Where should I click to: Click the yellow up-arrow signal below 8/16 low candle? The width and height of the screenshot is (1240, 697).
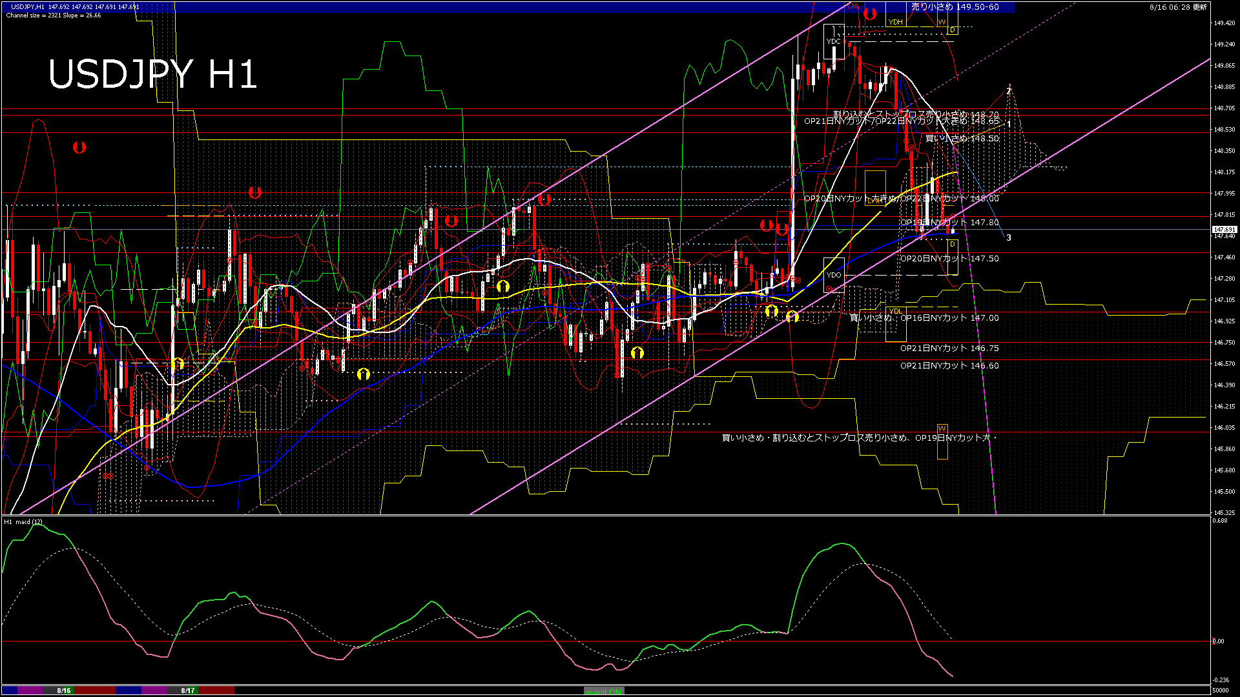[x=178, y=365]
